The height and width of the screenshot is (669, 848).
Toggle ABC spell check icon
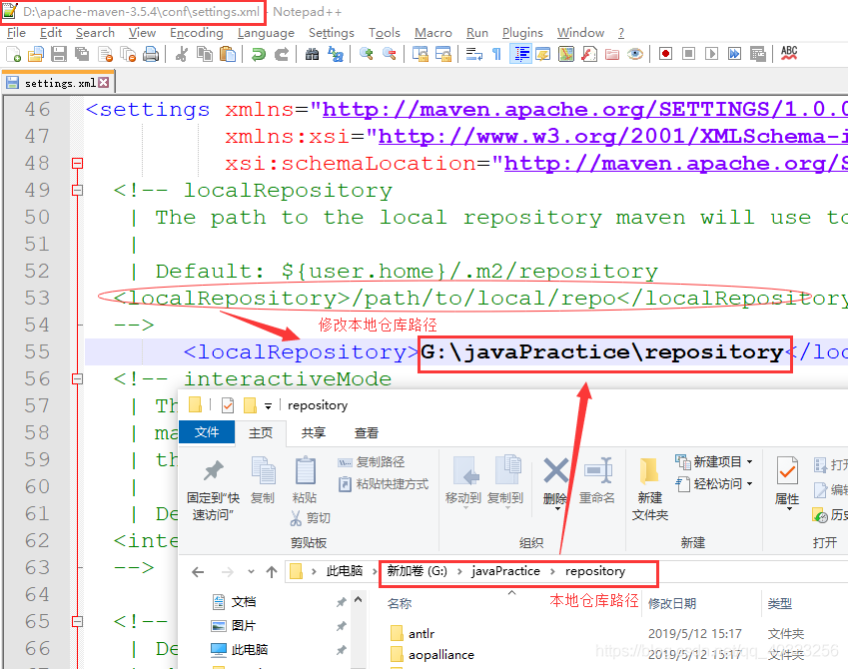[x=789, y=54]
